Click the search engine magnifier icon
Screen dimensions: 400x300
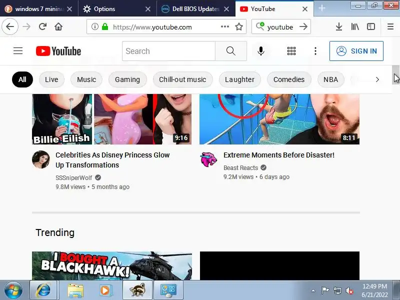pos(260,26)
